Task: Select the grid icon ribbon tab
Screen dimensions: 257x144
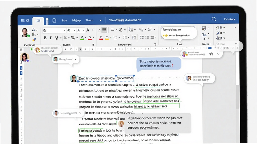Action: (x=38, y=20)
